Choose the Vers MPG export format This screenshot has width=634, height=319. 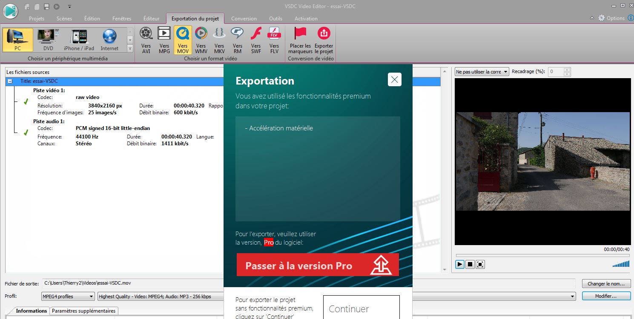[x=164, y=40]
